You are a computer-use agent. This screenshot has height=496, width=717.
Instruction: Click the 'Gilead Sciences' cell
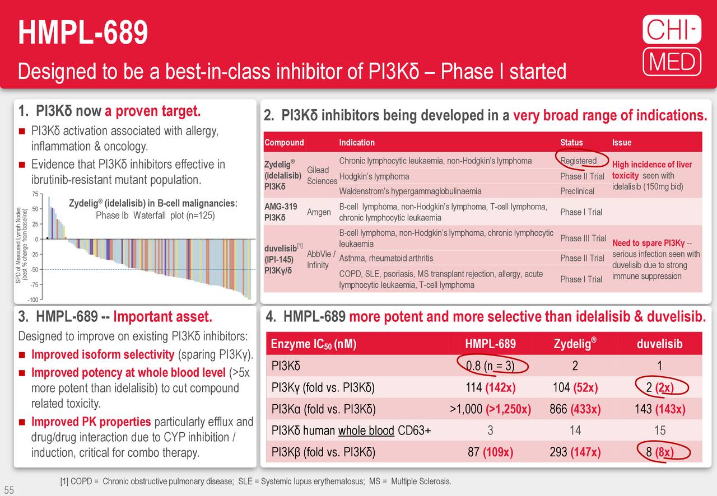322,175
